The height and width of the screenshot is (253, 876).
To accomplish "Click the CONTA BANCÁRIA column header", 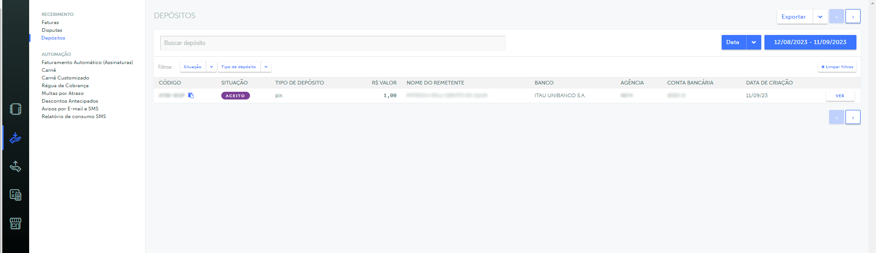I will (x=690, y=83).
